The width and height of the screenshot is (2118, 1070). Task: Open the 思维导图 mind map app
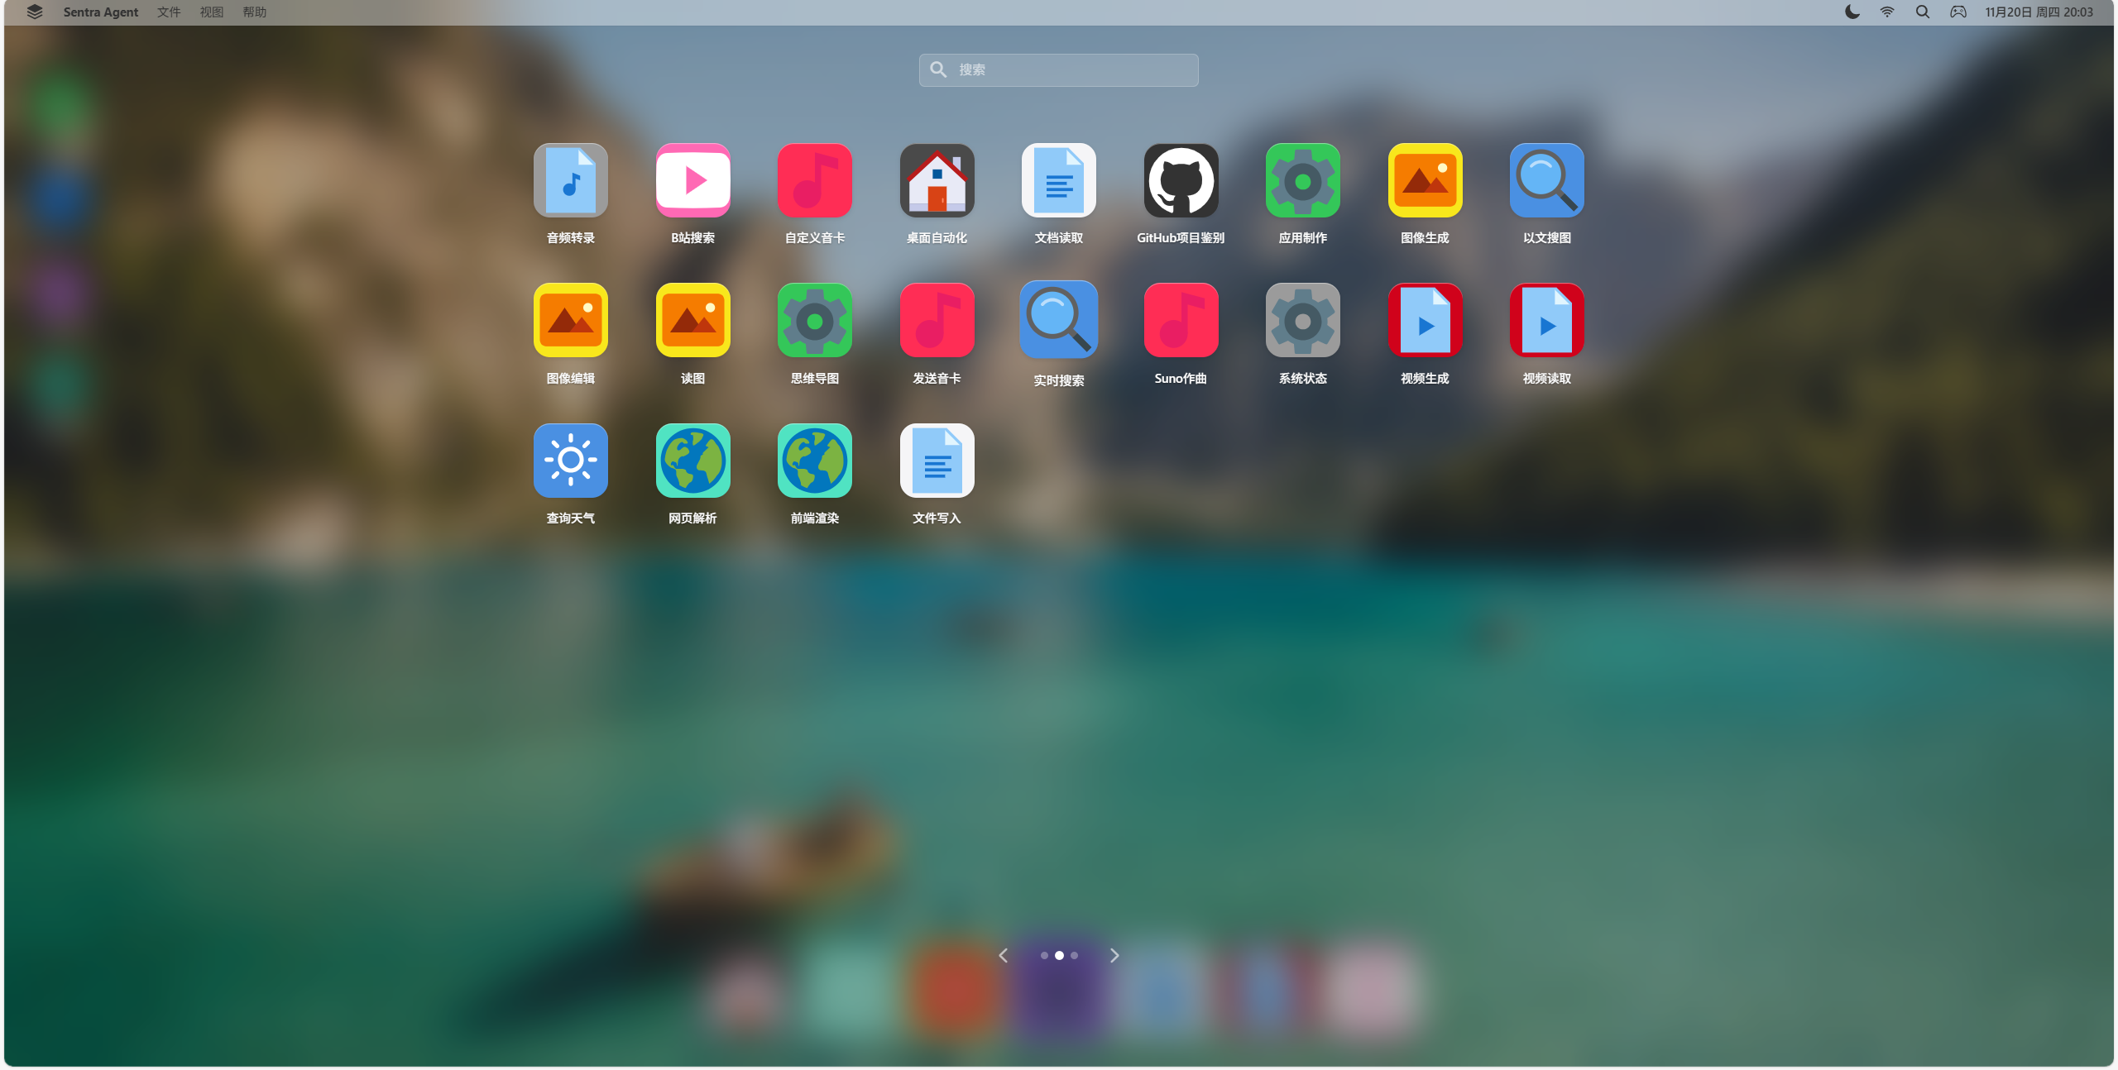pyautogui.click(x=814, y=321)
